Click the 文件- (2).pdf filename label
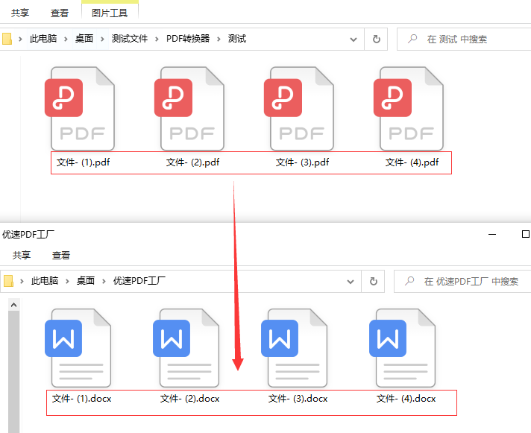Screen dimensions: 531x433 coord(192,162)
